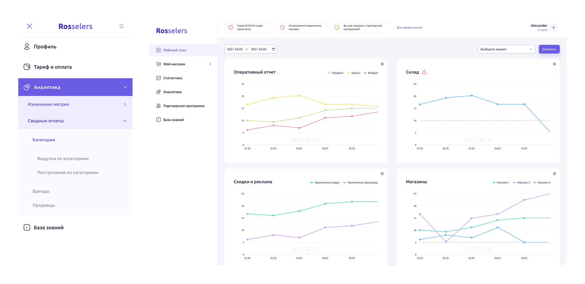This screenshot has width=585, height=284.
Task: Click the calendar icon in date field
Action: 273,49
